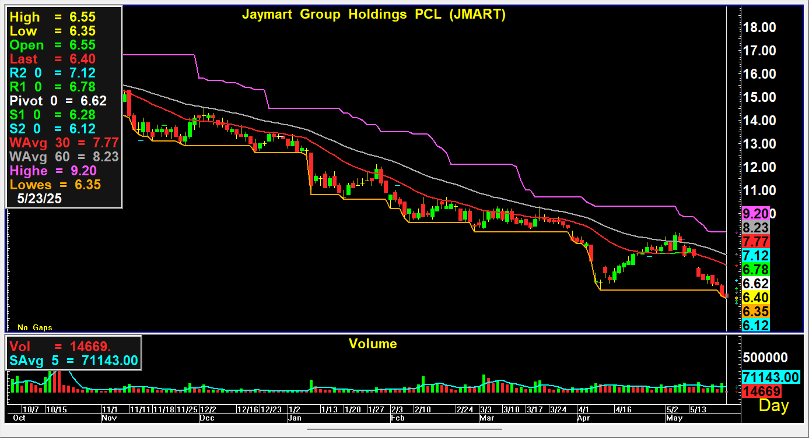Click the 13.00 price axis label
This screenshot has width=809, height=438.
click(x=759, y=144)
